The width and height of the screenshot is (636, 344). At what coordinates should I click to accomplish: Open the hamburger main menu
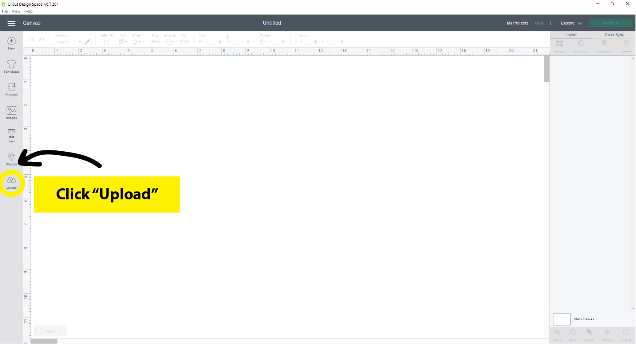click(x=11, y=23)
